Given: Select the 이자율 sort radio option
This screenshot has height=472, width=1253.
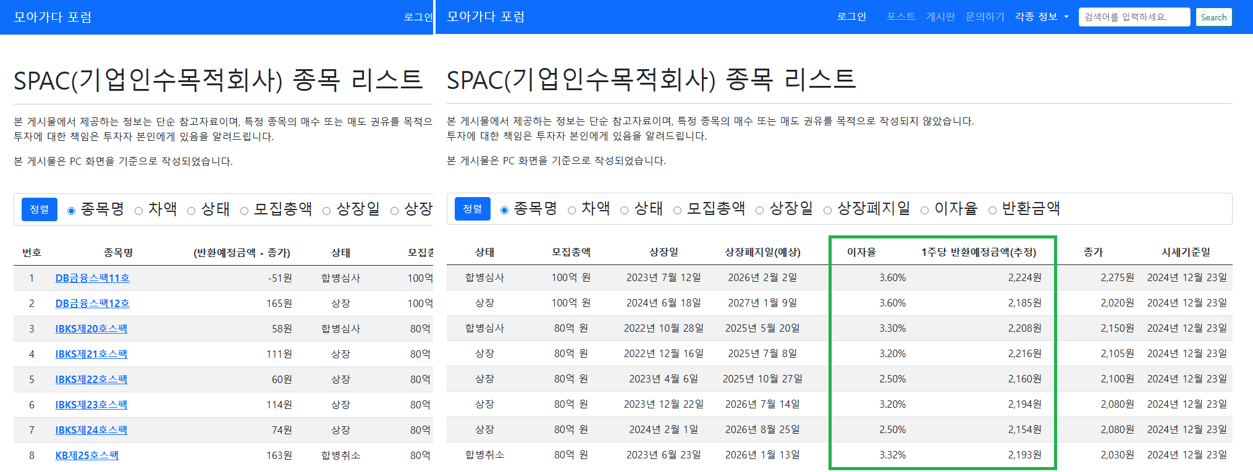Looking at the screenshot, I should point(924,210).
